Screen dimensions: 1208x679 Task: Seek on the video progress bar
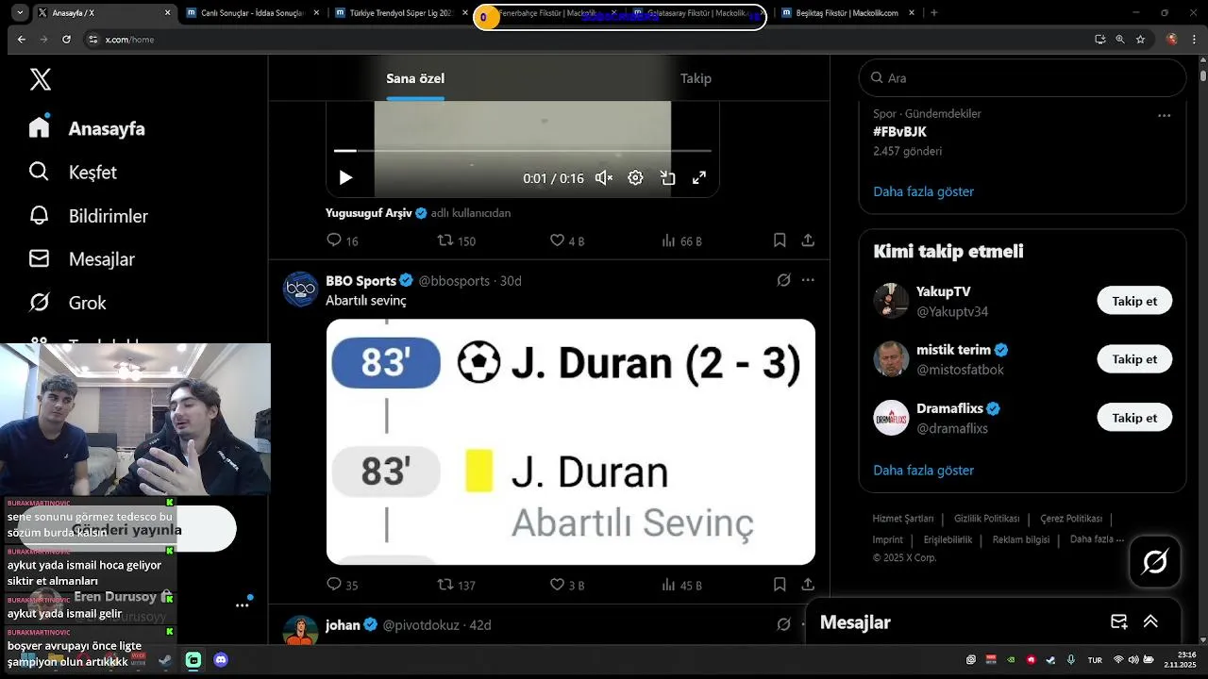coord(522,150)
